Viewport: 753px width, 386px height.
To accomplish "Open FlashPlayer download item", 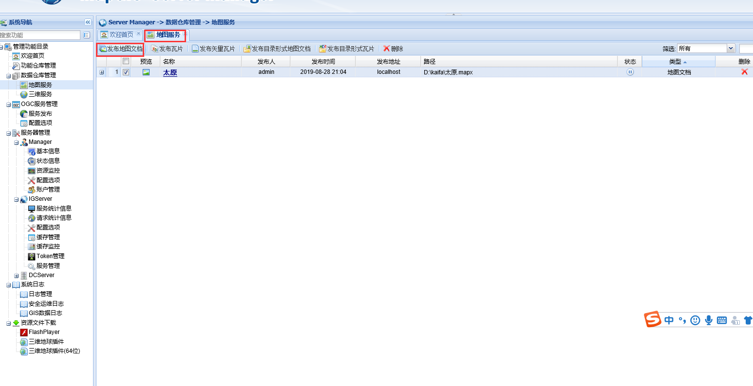I will (x=44, y=332).
